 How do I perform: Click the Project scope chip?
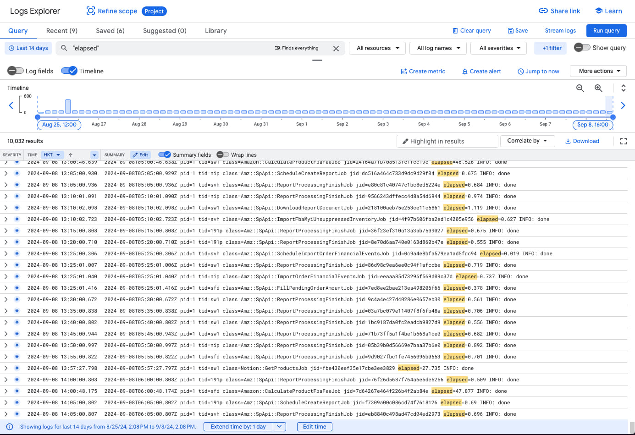(x=154, y=11)
